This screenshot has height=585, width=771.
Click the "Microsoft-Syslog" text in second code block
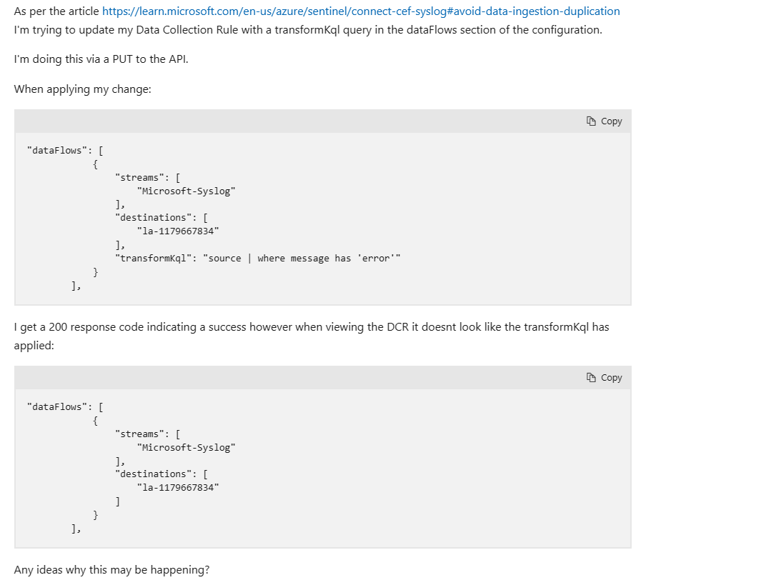click(186, 447)
